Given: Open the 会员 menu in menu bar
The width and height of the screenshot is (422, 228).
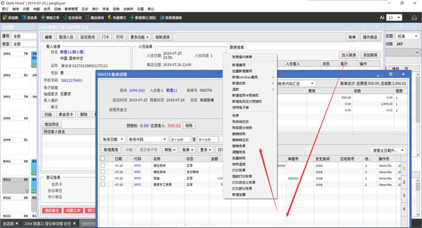Looking at the screenshot, I should 47,9.
